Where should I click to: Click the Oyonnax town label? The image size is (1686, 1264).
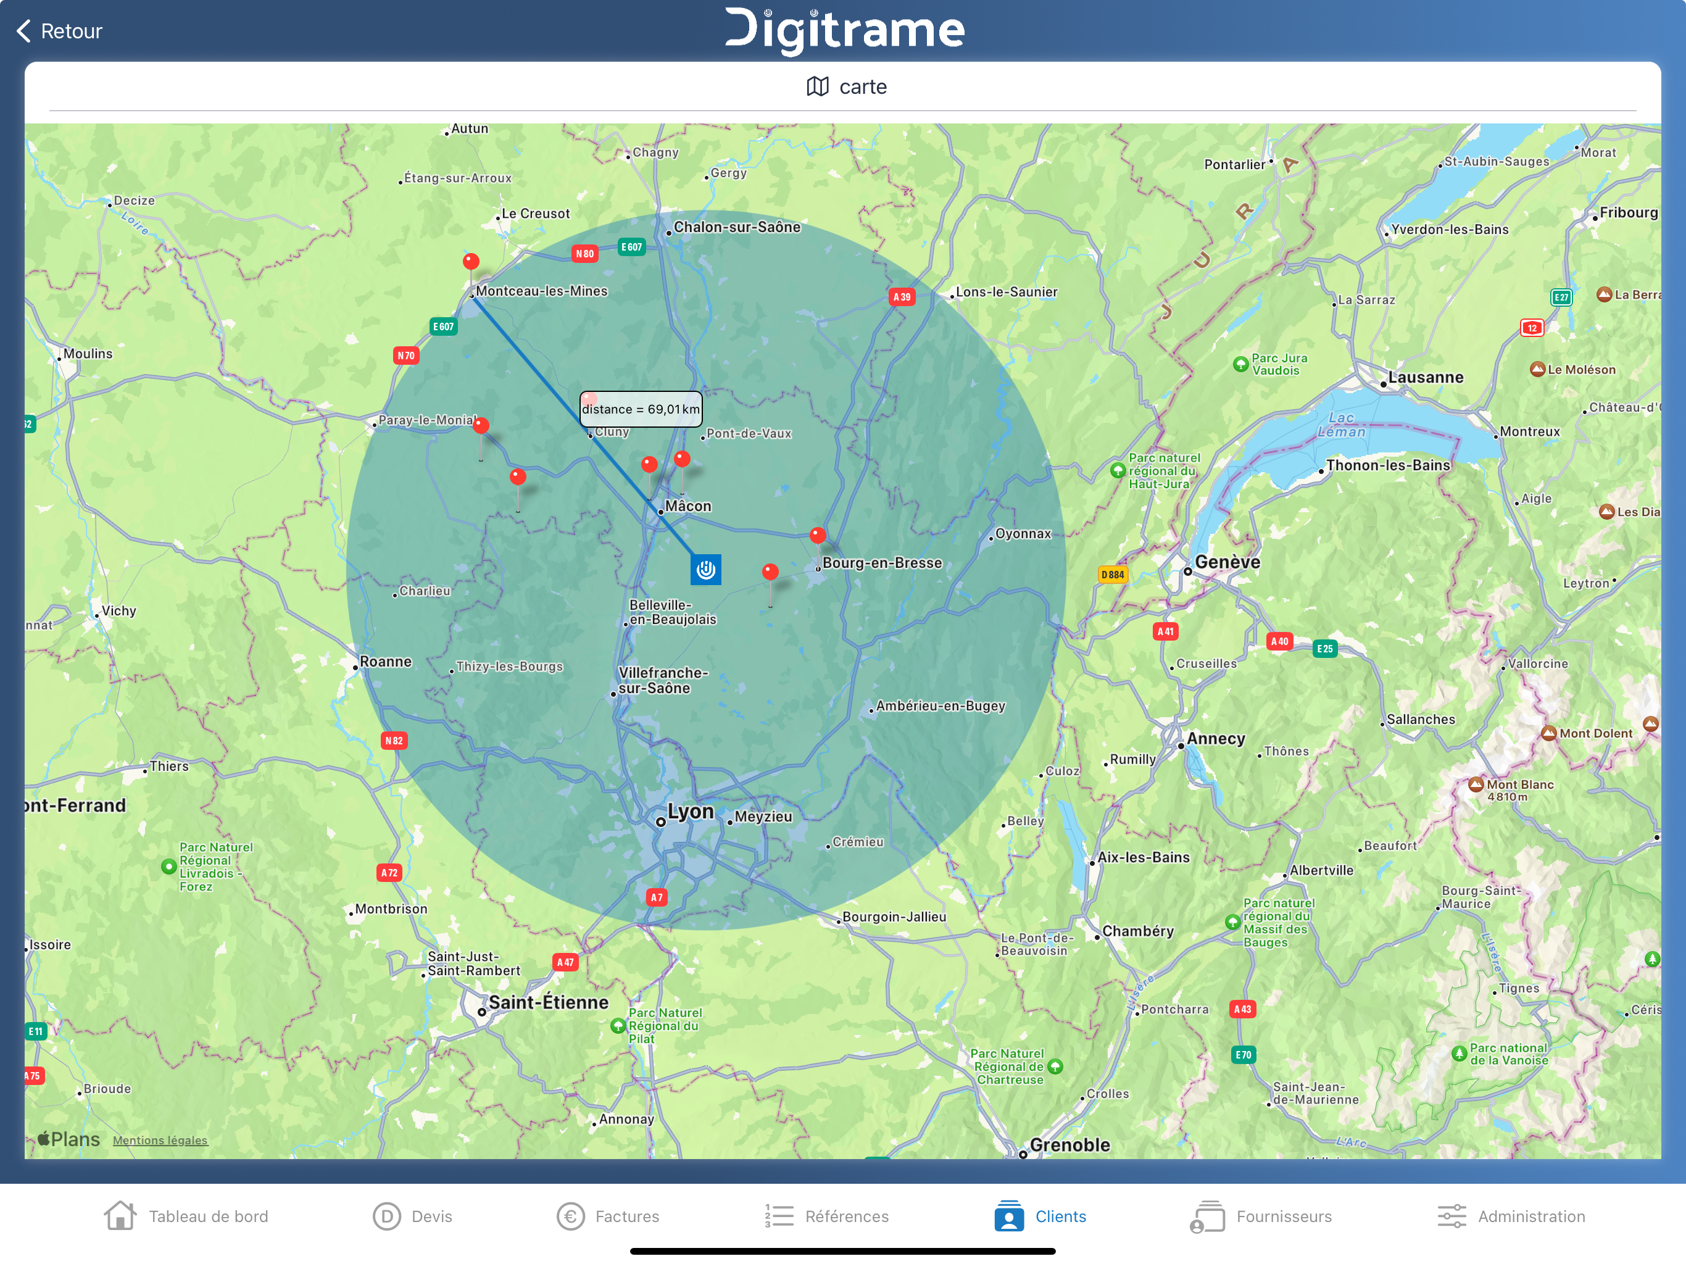point(1023,534)
